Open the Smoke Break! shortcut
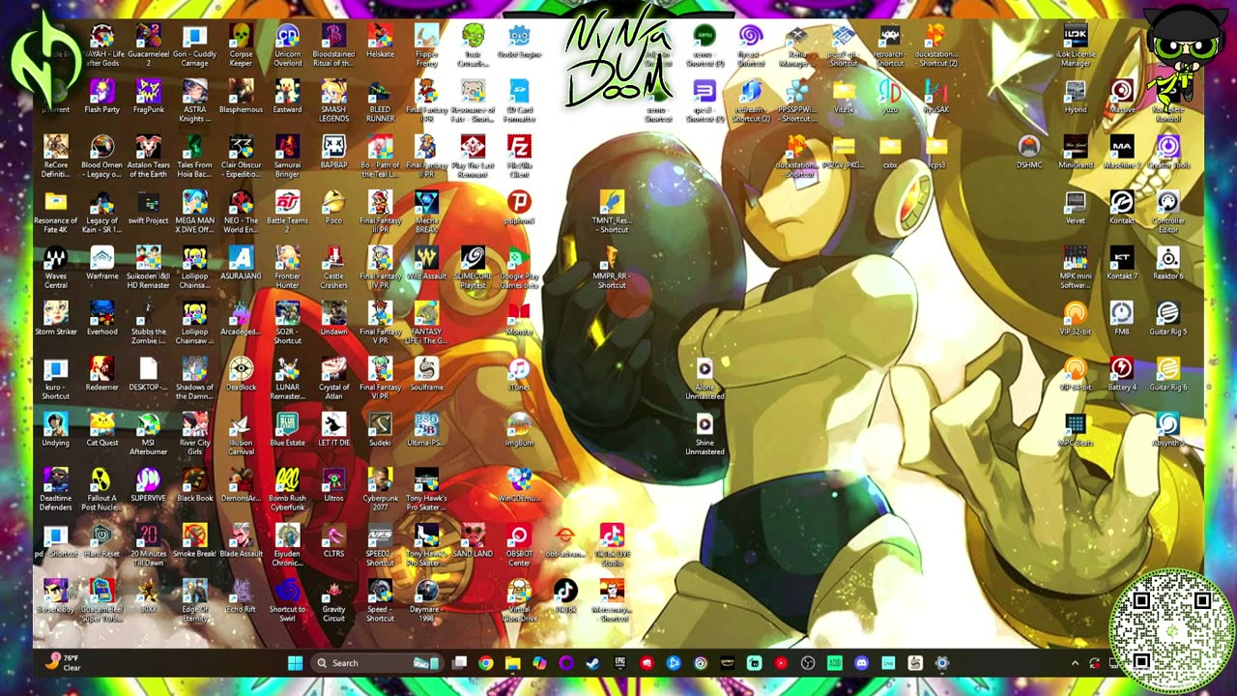Screen dimensions: 1237x696 pyautogui.click(x=194, y=541)
